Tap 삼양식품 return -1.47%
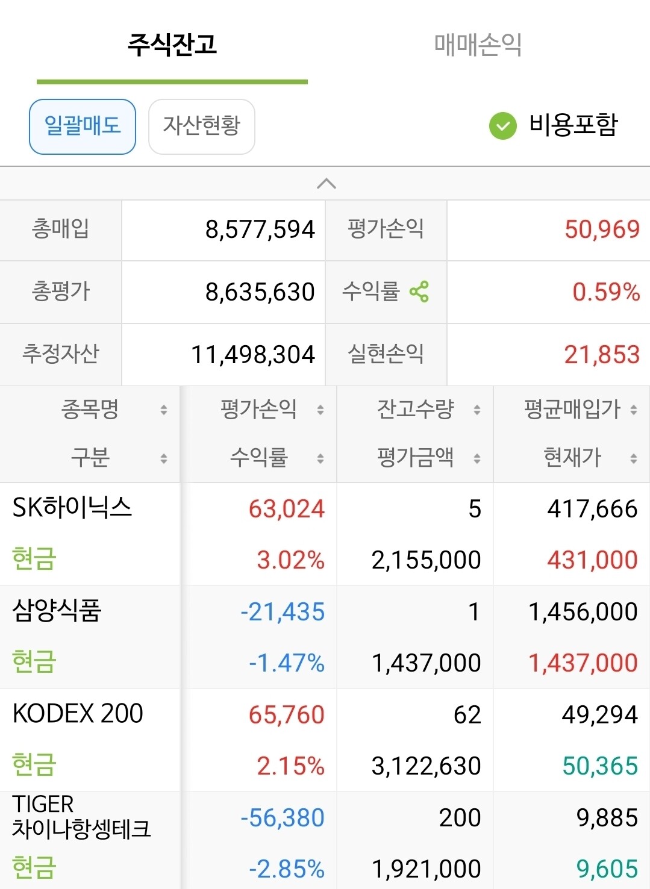Image resolution: width=650 pixels, height=889 pixels. pos(287,663)
